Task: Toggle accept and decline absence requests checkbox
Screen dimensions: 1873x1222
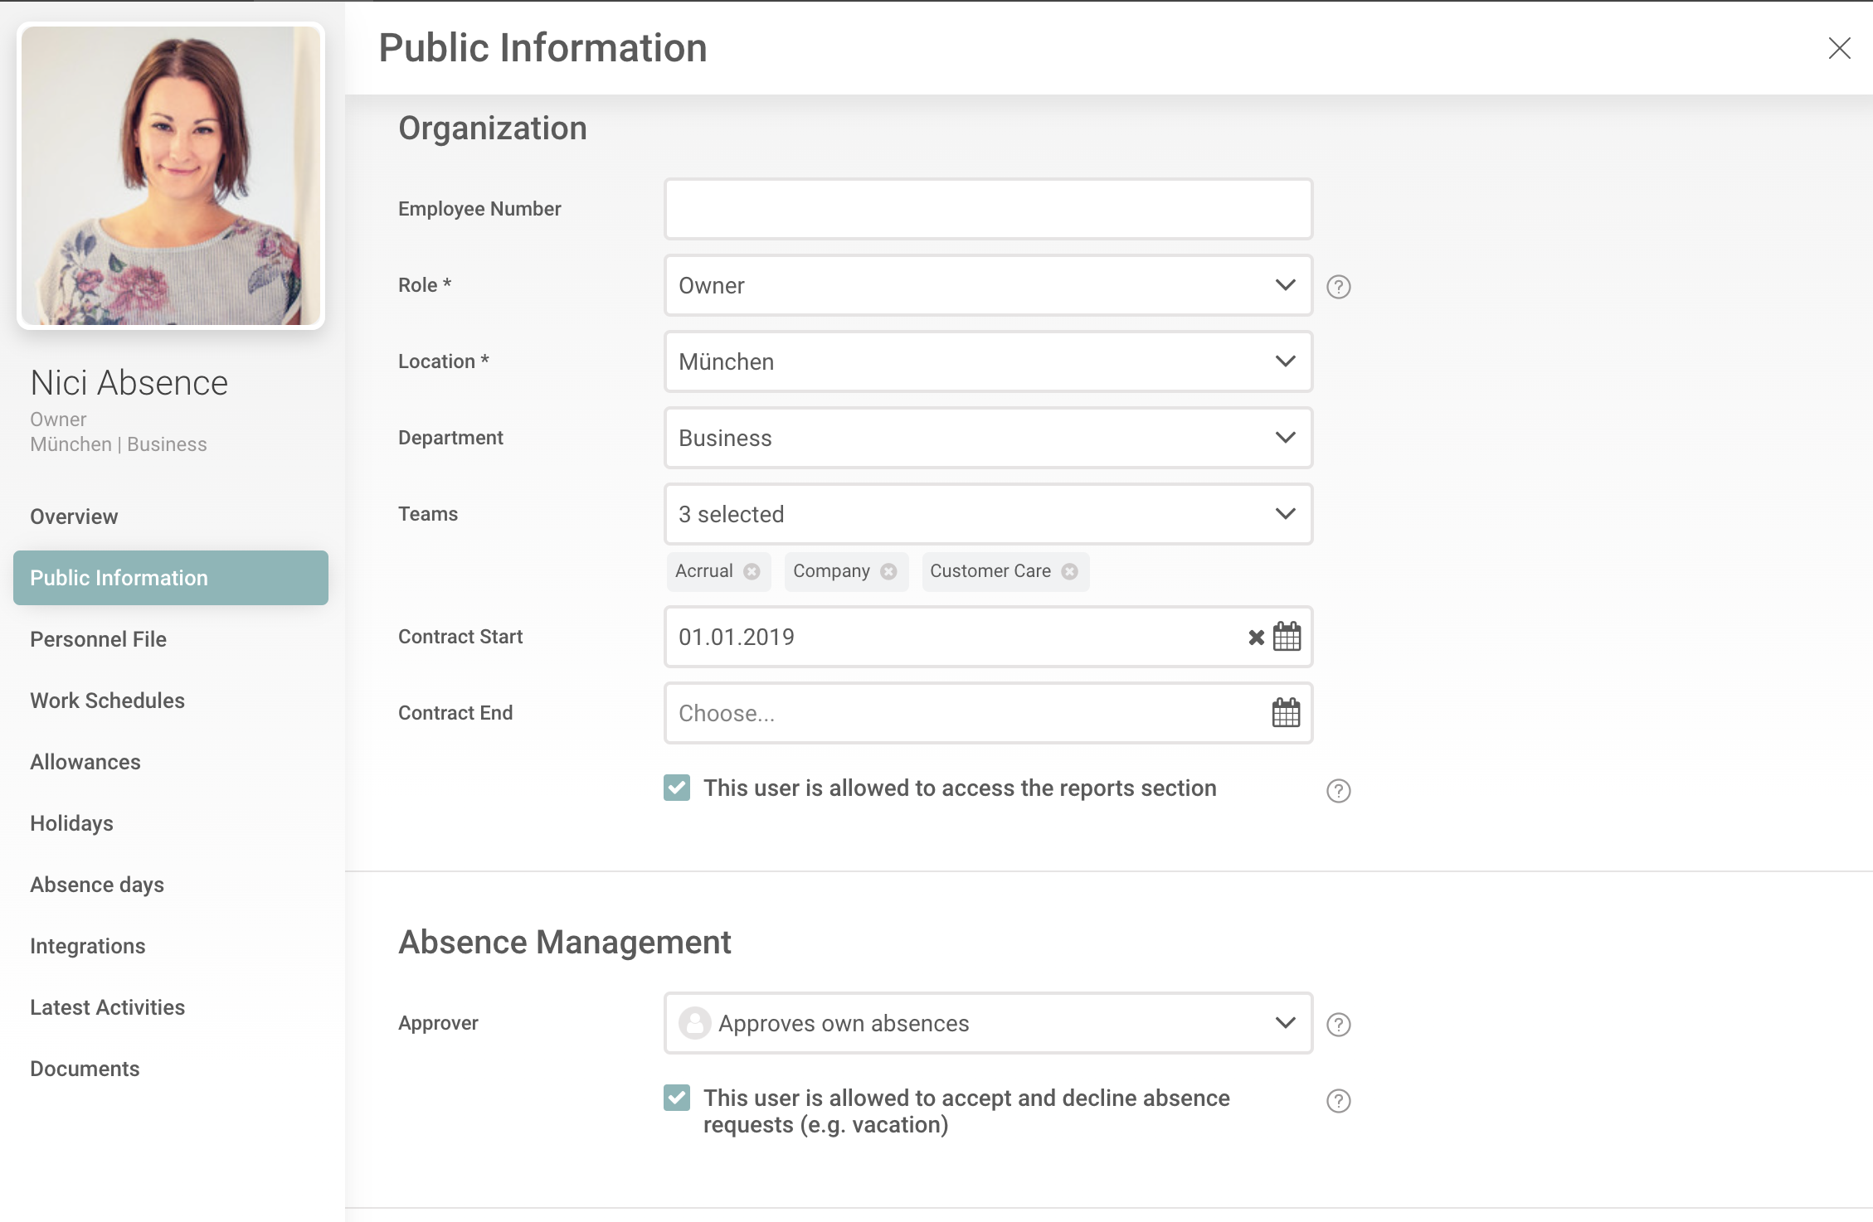Action: coord(677,1098)
